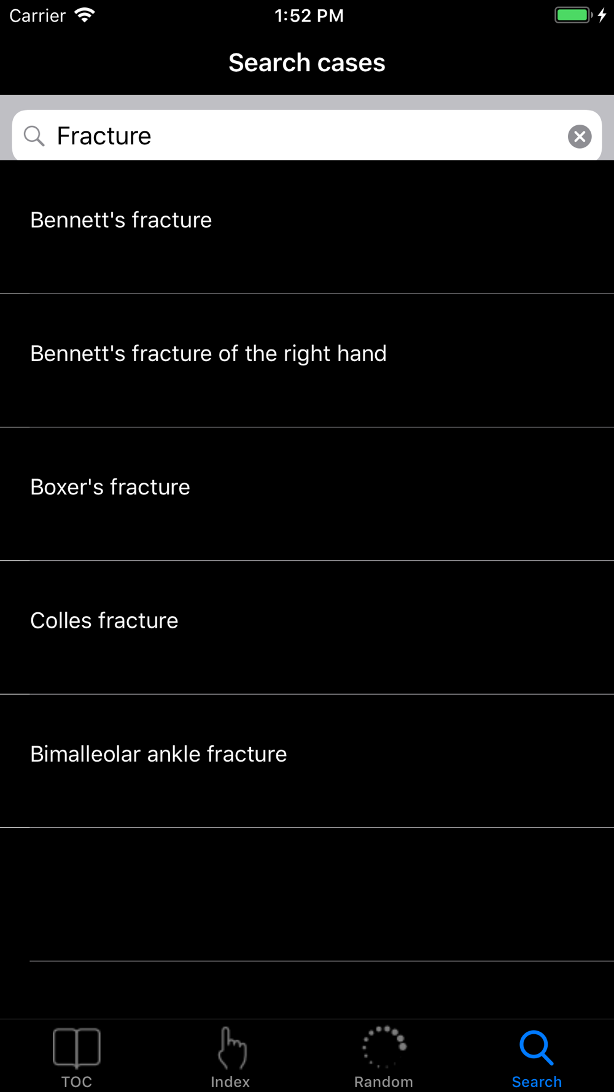
Task: Open the Index pointing hand icon
Action: coord(231,1048)
